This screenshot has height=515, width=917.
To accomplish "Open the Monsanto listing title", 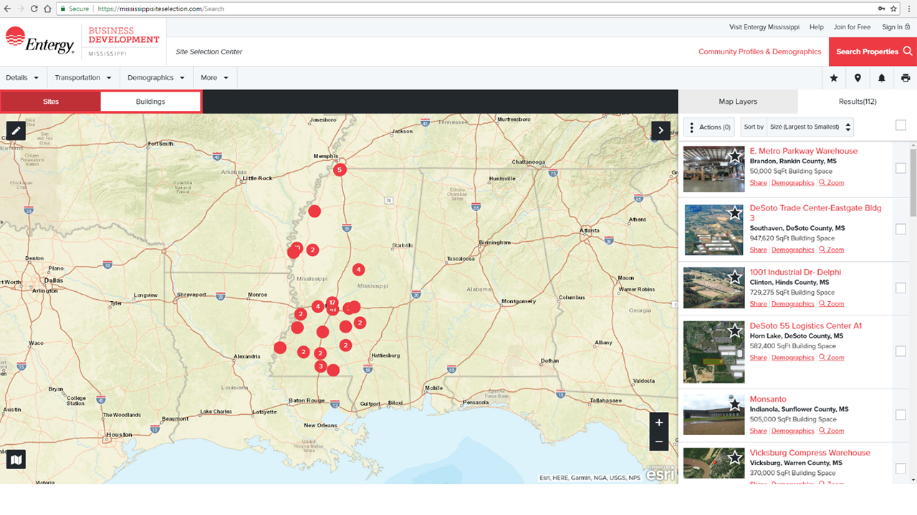I will [x=768, y=399].
